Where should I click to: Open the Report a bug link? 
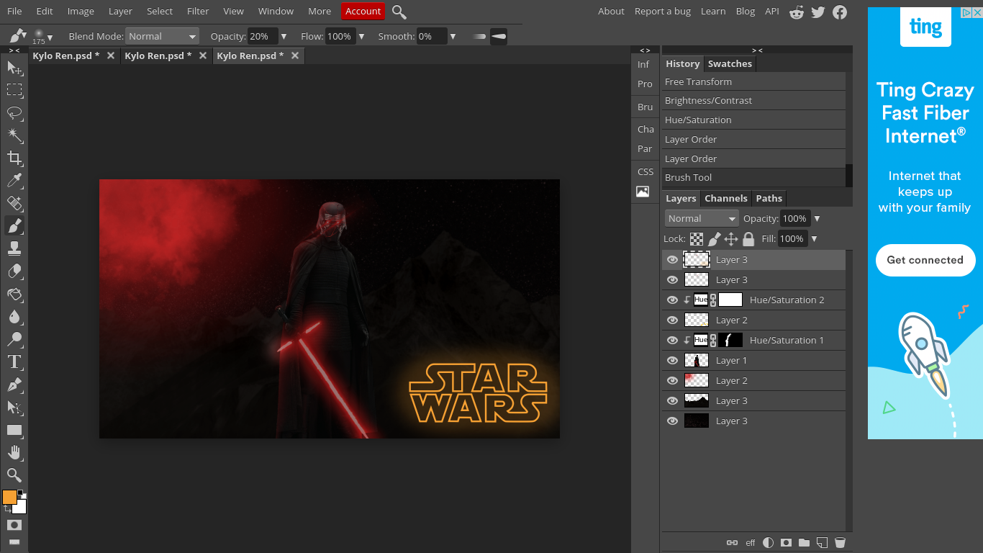pos(662,12)
